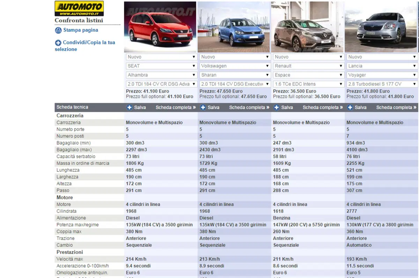The height and width of the screenshot is (278, 419).
Task: Open the Sharan model dropdown
Action: tap(235, 75)
